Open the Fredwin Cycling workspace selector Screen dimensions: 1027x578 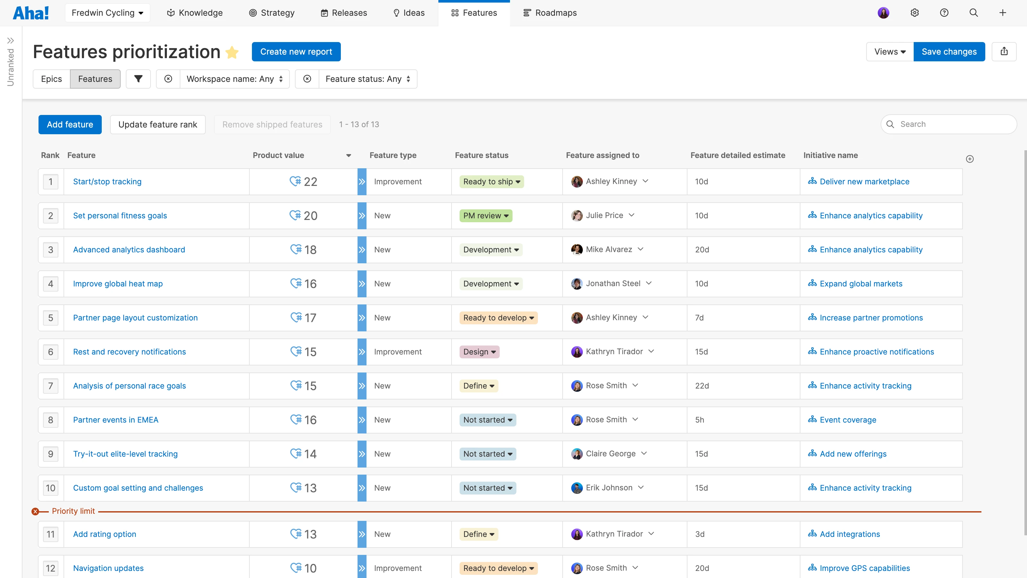107,13
